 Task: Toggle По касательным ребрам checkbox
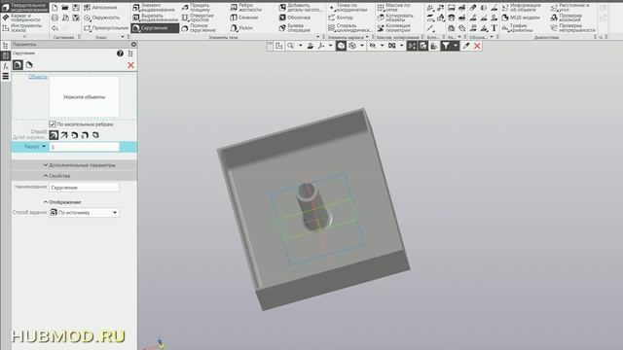tap(52, 124)
